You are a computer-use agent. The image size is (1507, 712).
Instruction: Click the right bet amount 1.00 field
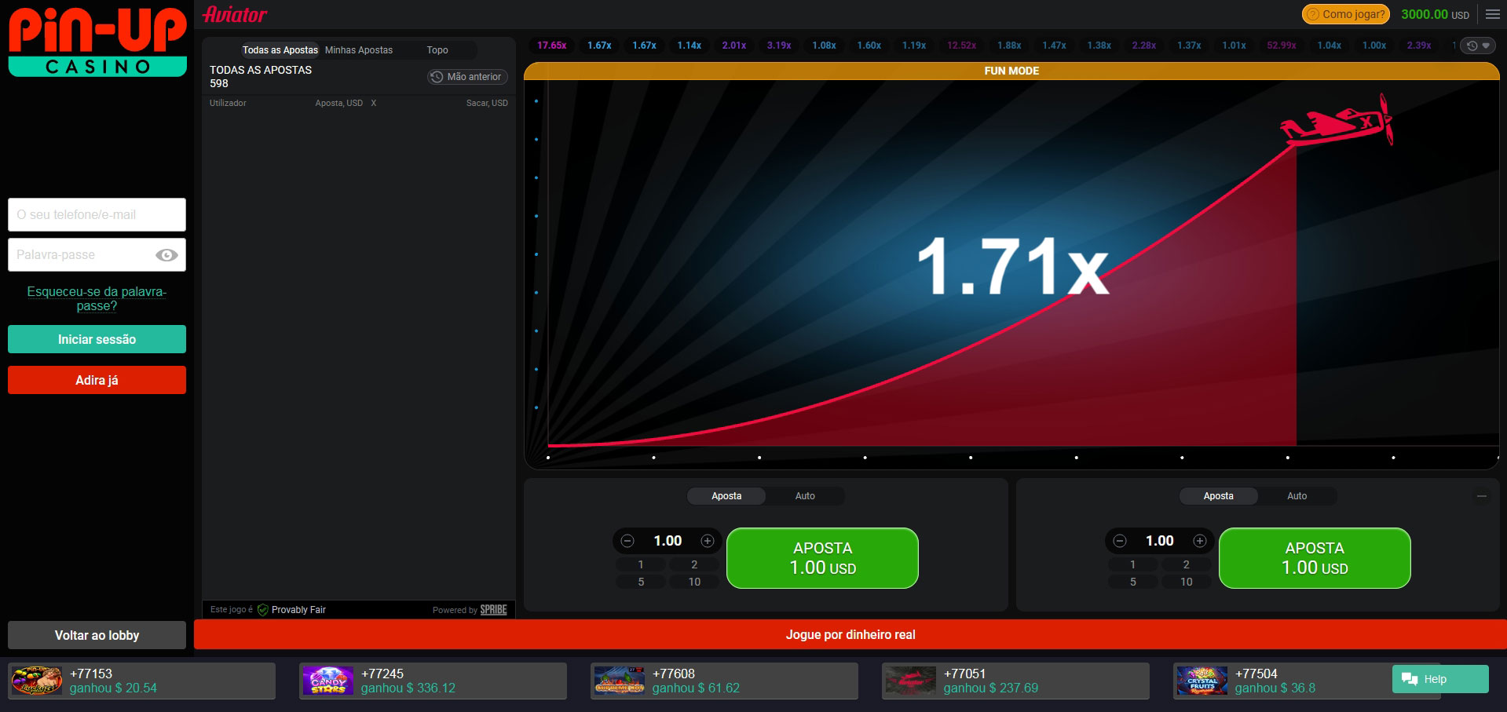tap(1160, 541)
